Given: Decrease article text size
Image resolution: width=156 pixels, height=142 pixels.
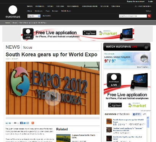Looking at the screenshot, I should [6, 123].
